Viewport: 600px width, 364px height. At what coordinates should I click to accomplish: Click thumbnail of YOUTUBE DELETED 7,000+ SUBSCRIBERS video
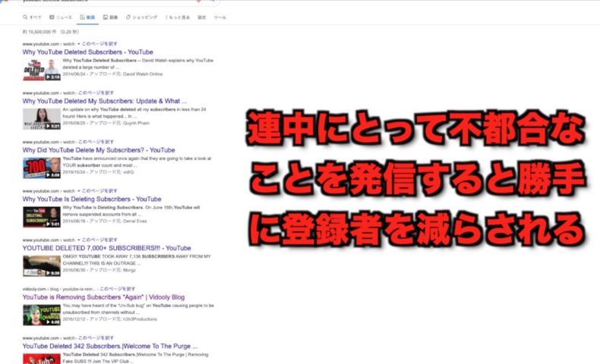pos(42,265)
